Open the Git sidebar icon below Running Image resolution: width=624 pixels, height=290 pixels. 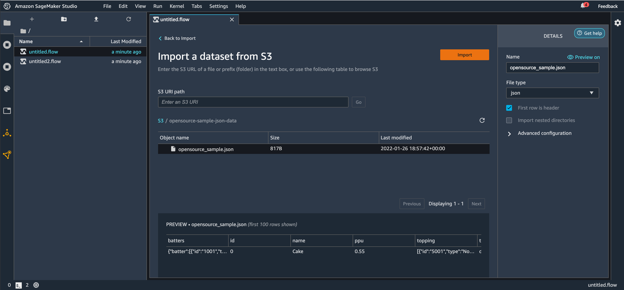(7, 67)
